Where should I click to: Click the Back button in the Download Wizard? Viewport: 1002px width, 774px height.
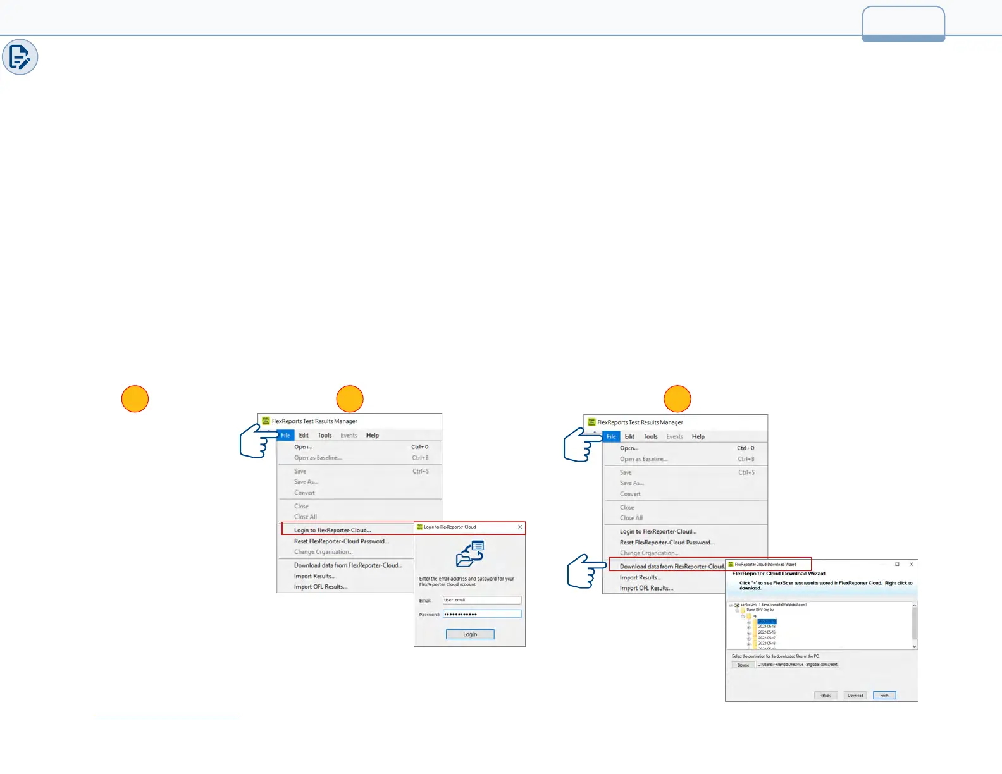[x=826, y=695]
